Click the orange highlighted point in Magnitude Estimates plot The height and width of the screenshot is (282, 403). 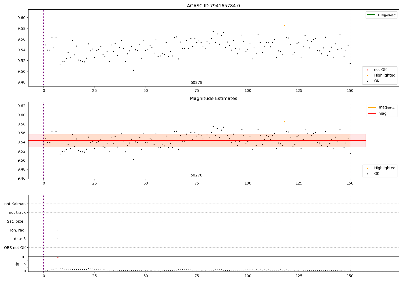coord(285,122)
